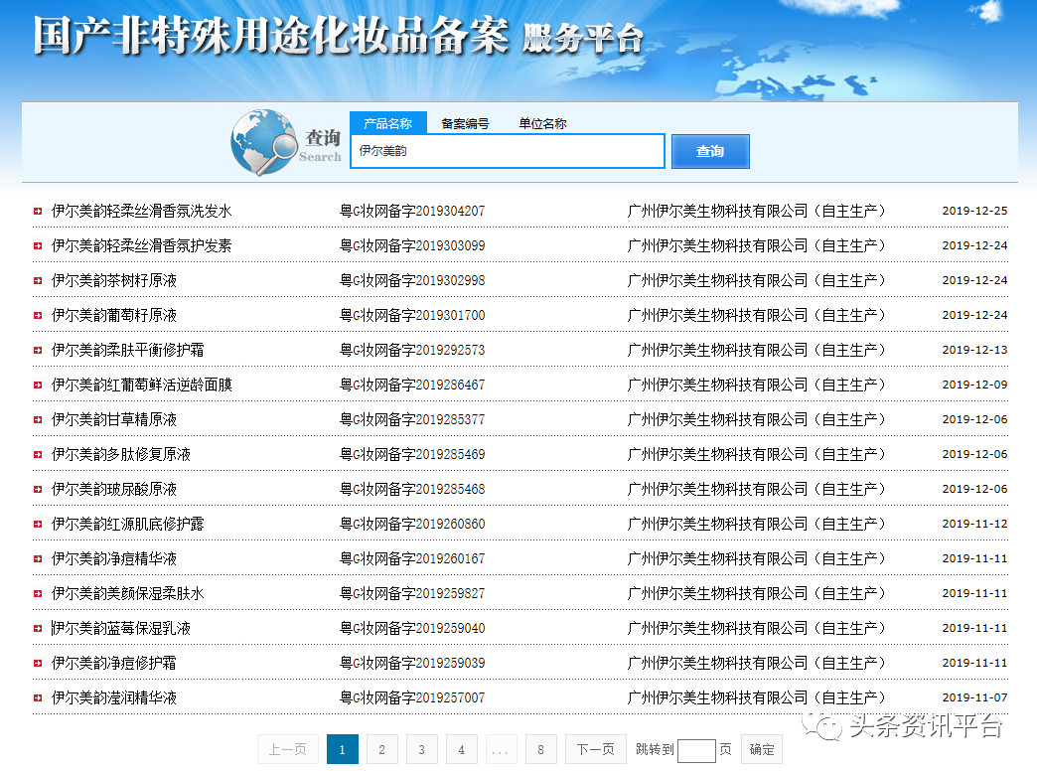
Task: Click red bullet icon beside 伊尔美韵茶树籽原液
Action: click(x=37, y=281)
